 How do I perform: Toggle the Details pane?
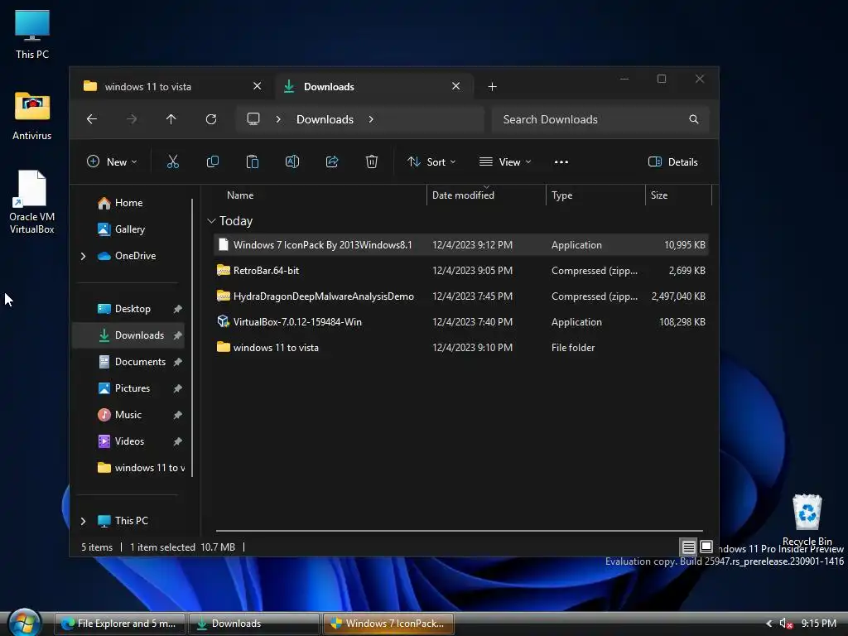[672, 161]
